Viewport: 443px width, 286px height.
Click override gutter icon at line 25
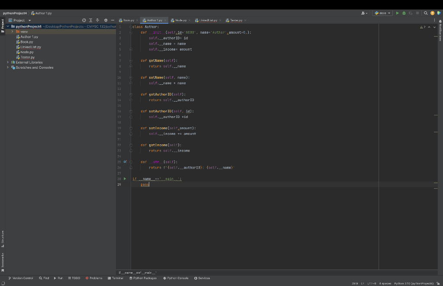click(125, 162)
